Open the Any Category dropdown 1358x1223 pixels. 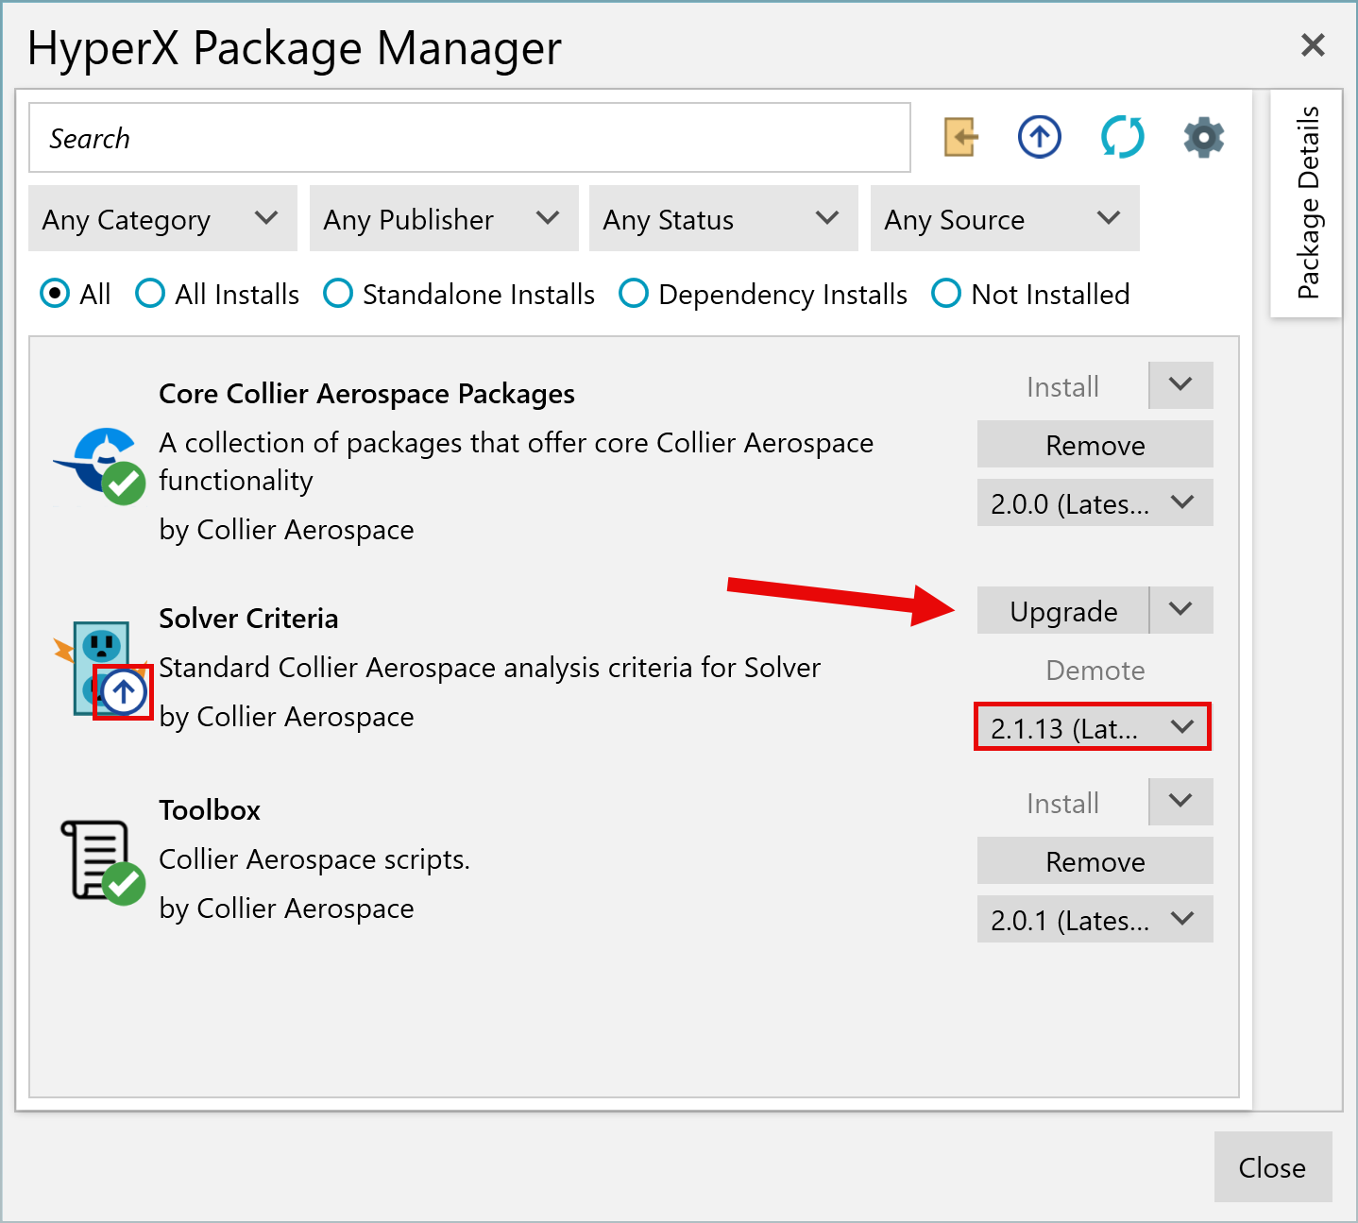point(162,219)
